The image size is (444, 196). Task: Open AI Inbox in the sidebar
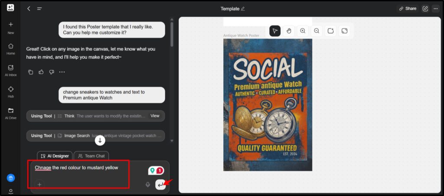11,71
